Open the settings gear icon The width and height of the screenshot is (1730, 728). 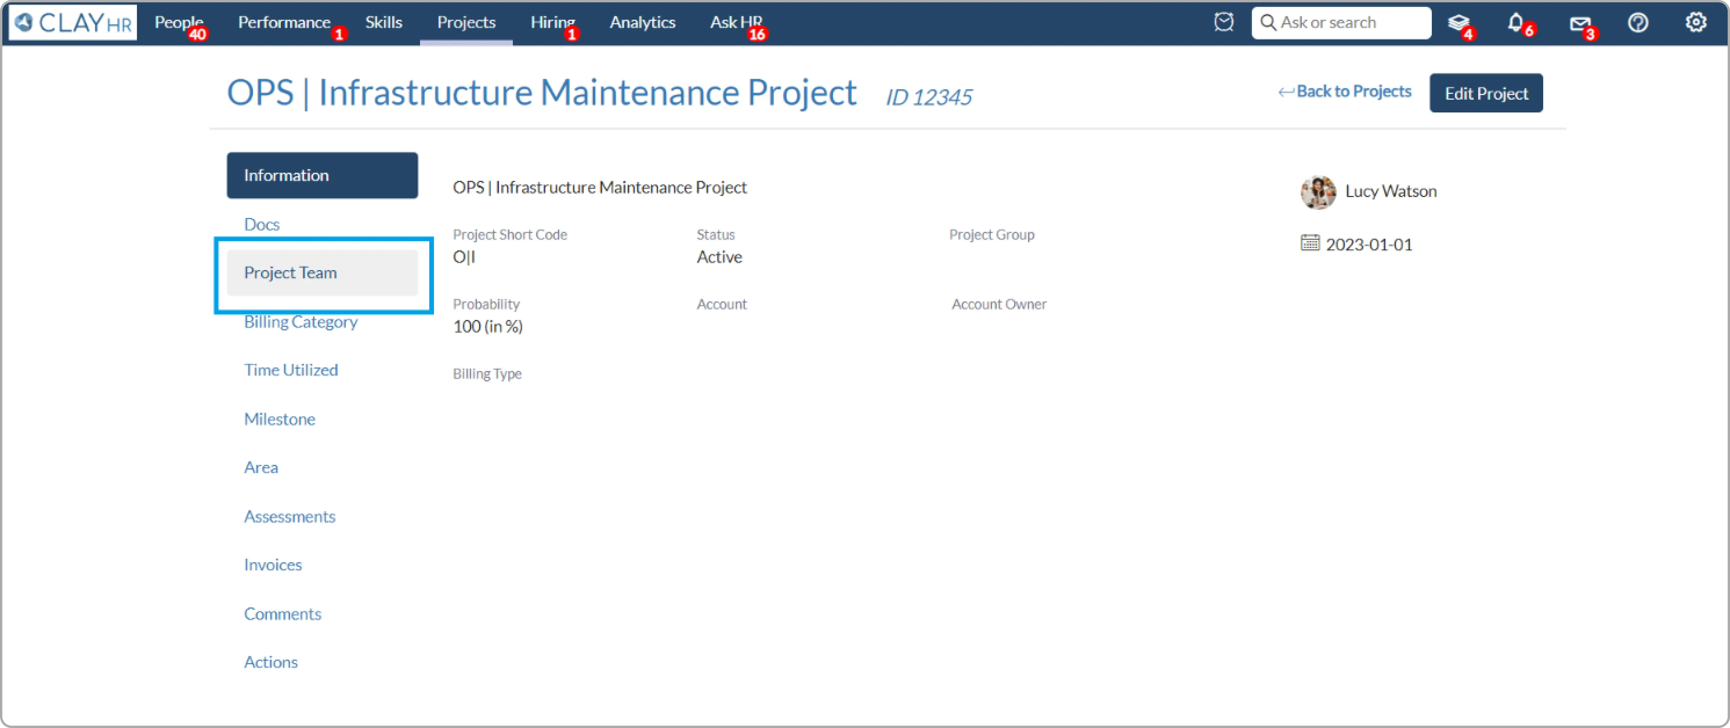1696,23
